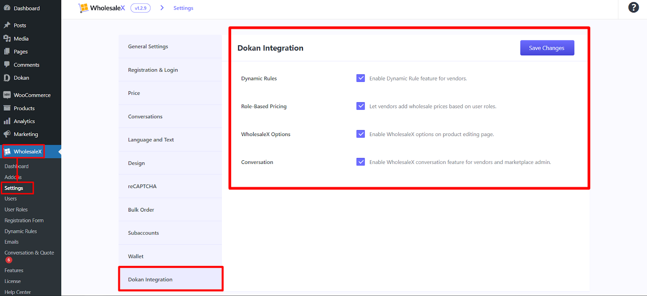Toggle WholesaleX Options checkbox

tap(361, 134)
